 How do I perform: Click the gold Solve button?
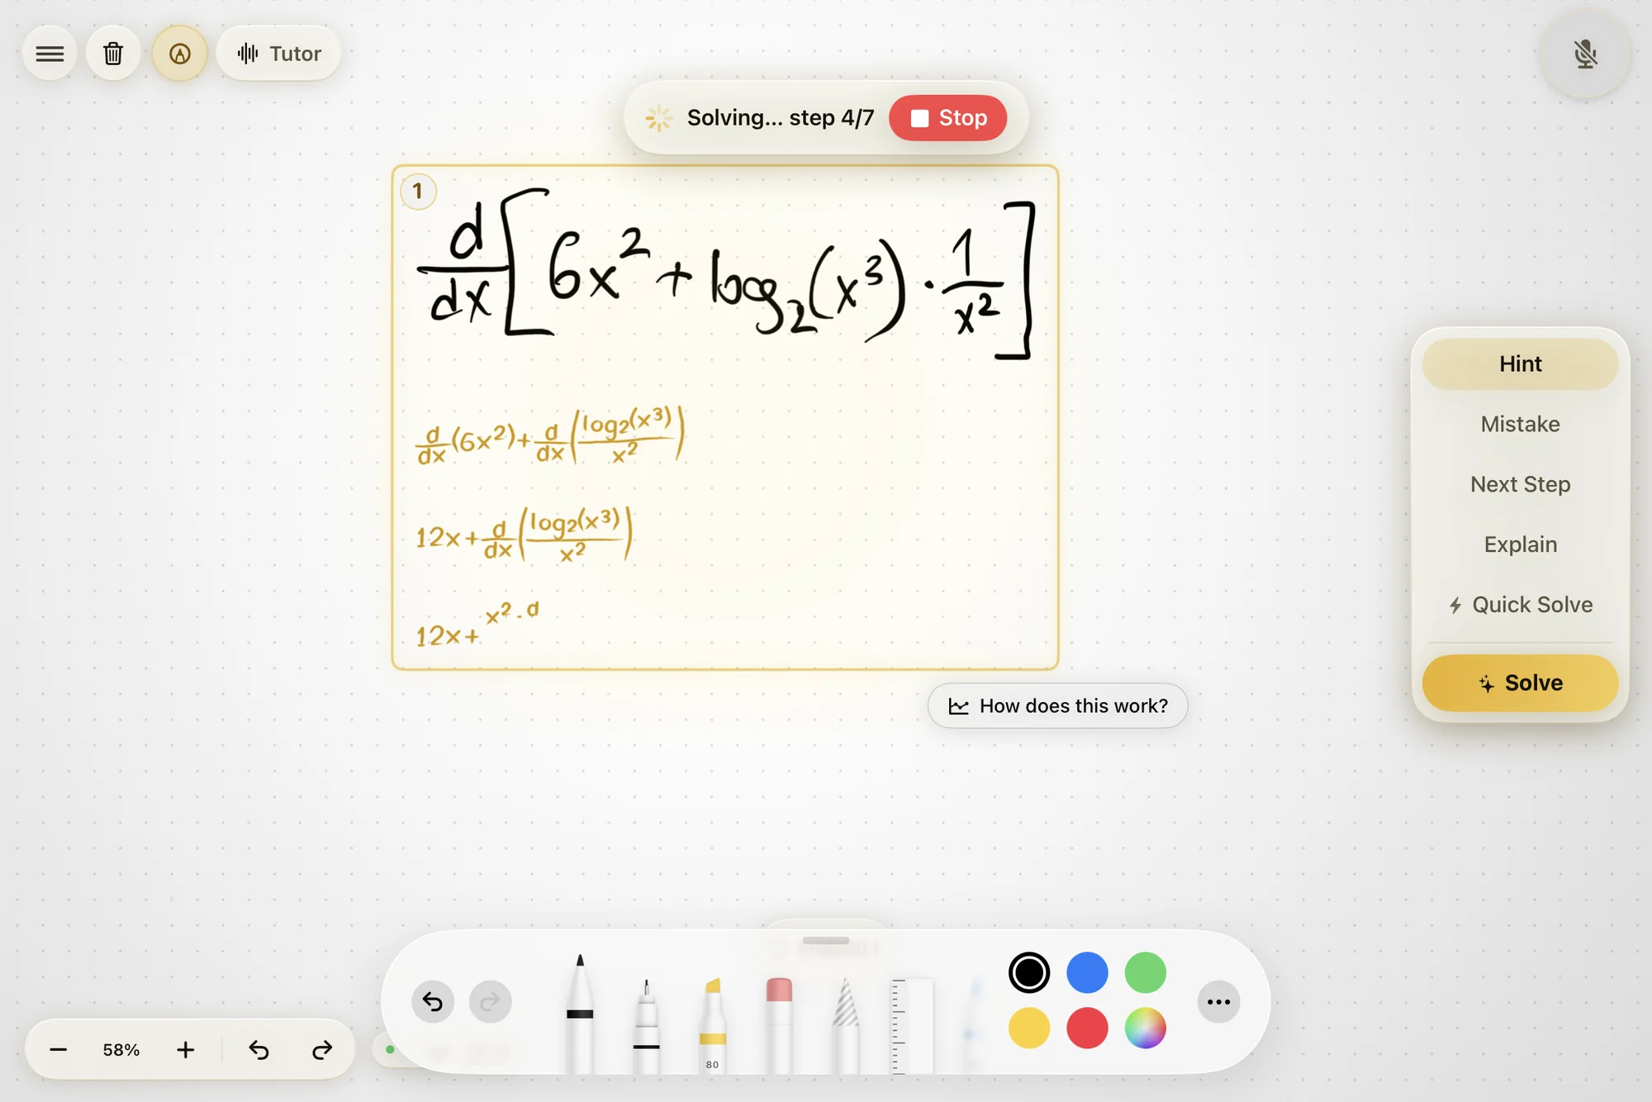(1520, 683)
